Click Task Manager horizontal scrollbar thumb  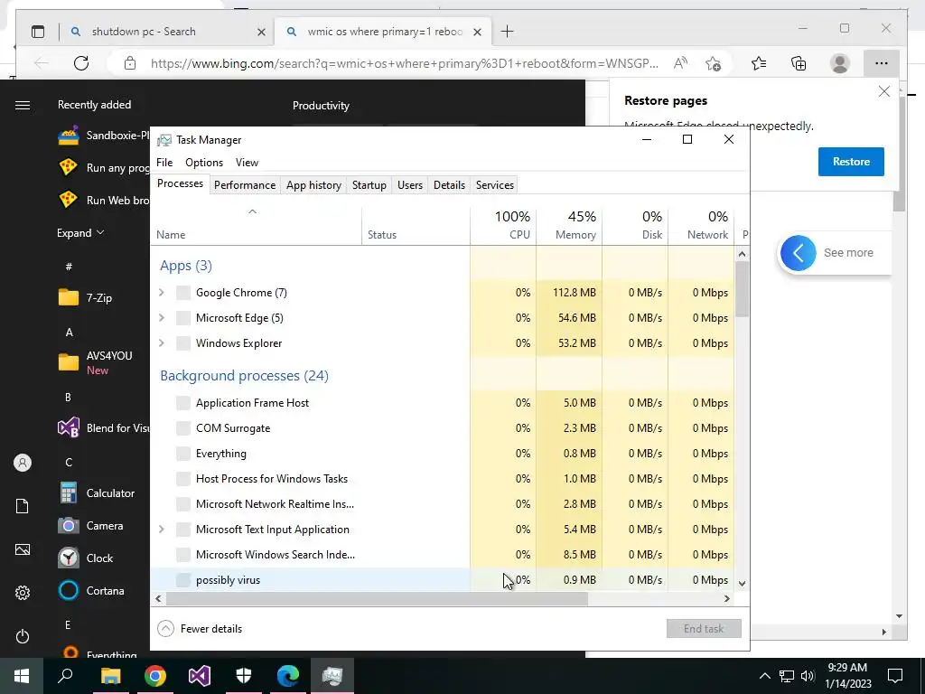coord(377,598)
